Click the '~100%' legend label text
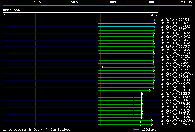Viewport: 195px width, 132px height. (x=186, y=2)
